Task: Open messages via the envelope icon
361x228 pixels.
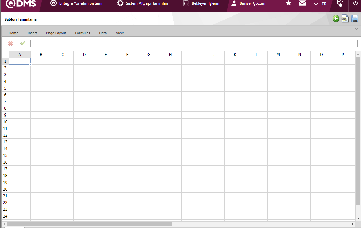Action: (x=302, y=3)
